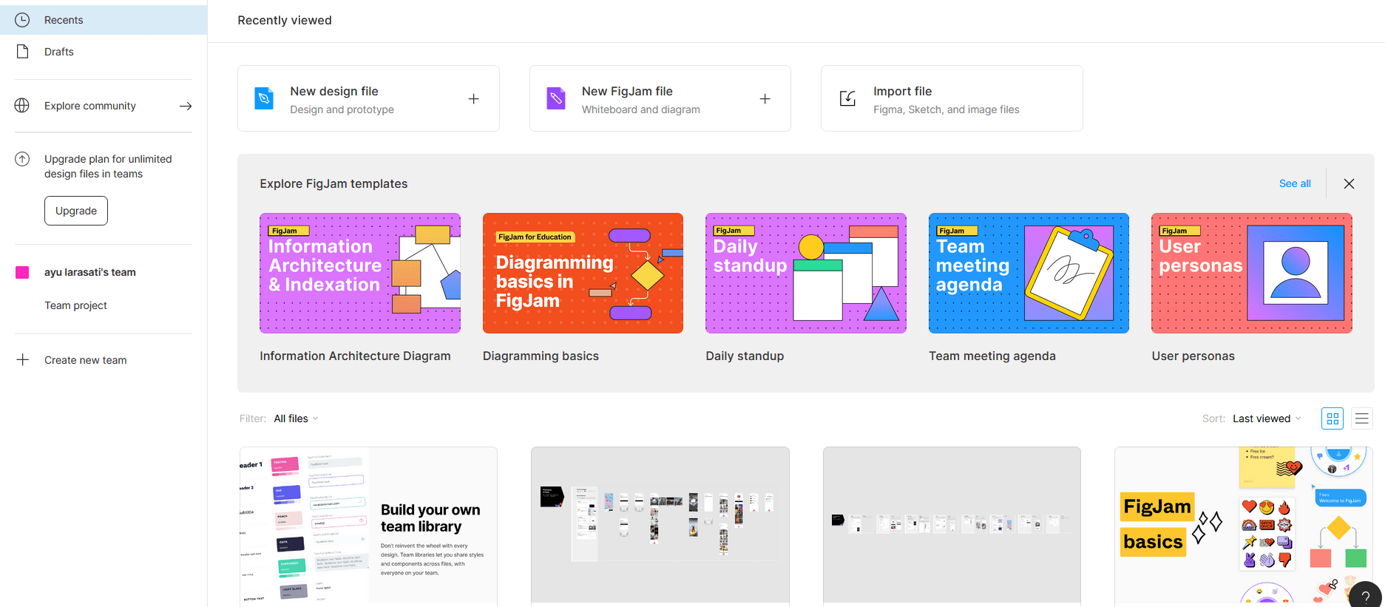Click the New design file title
The image size is (1385, 607).
click(334, 91)
